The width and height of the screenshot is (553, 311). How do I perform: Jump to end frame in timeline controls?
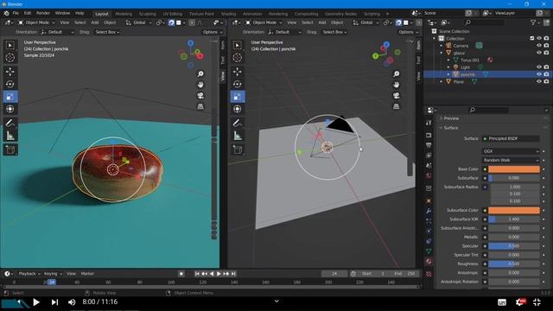tap(233, 274)
